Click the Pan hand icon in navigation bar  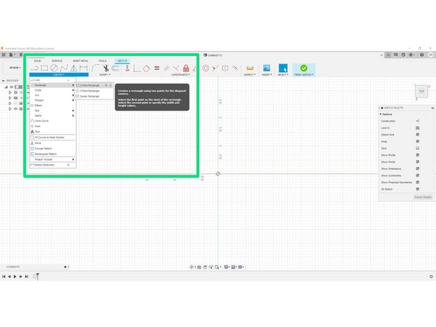[205, 267]
